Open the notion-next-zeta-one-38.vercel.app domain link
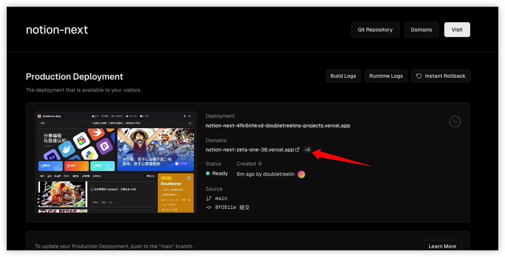The image size is (505, 257). click(252, 150)
